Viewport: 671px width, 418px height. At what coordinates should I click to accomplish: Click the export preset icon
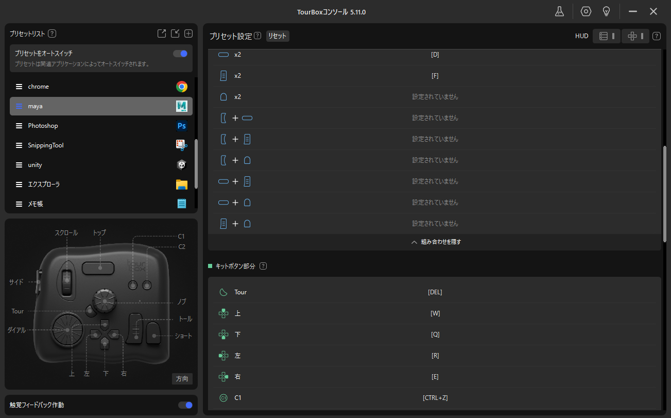tap(162, 34)
